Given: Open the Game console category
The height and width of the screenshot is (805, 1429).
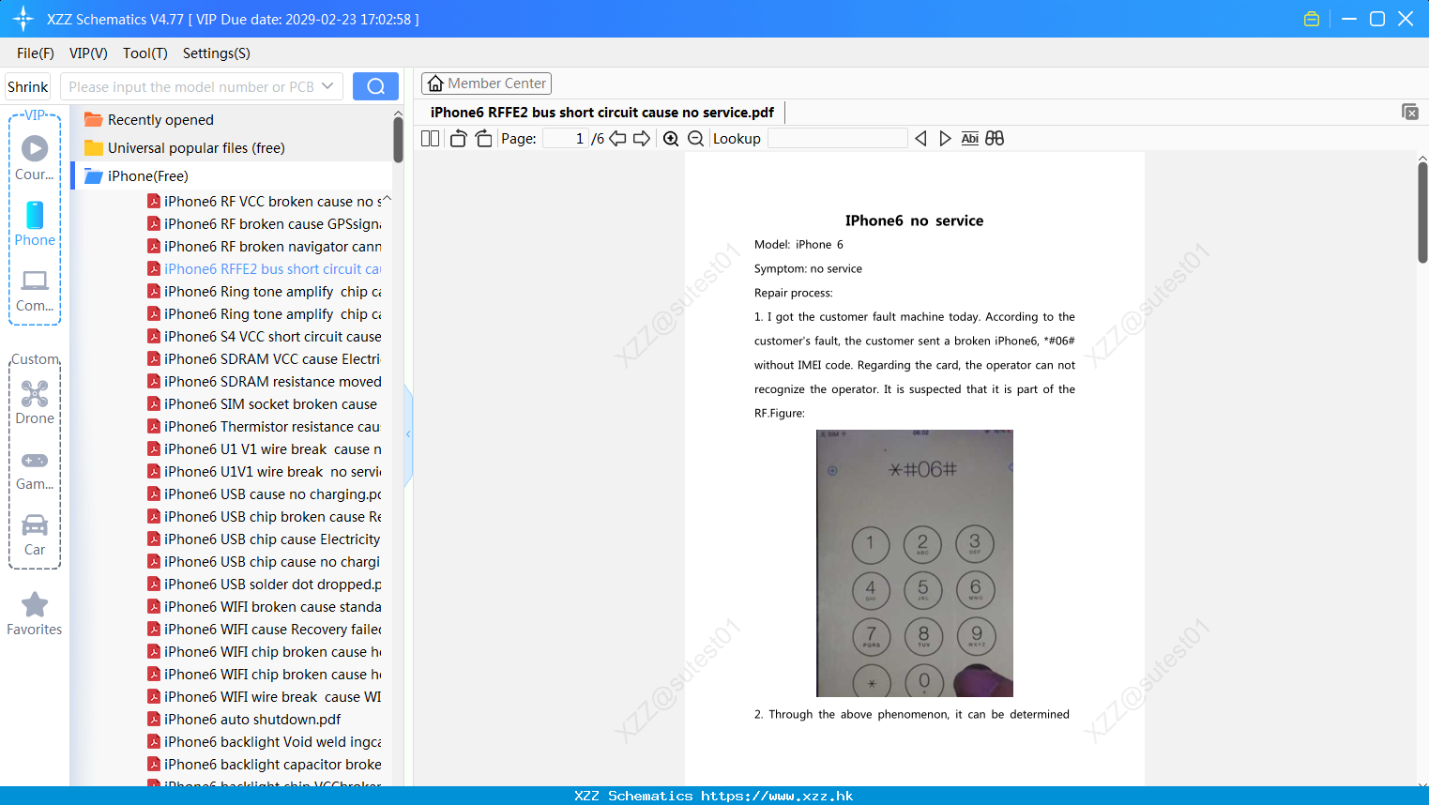Looking at the screenshot, I should pos(35,470).
